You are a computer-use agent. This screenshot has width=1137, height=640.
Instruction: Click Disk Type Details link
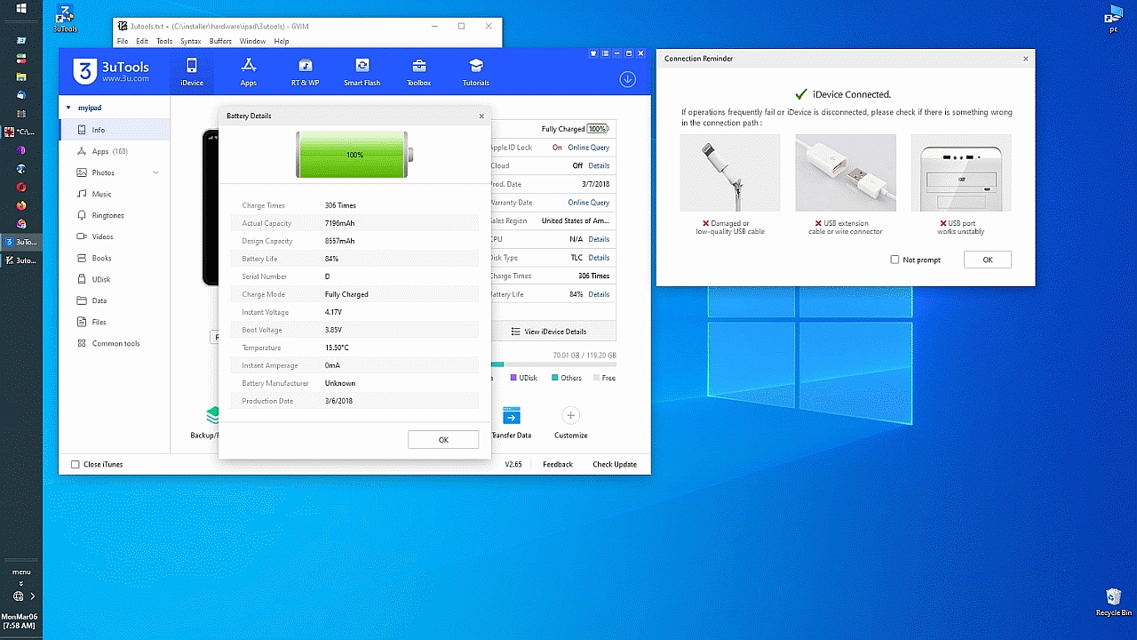[x=599, y=258]
